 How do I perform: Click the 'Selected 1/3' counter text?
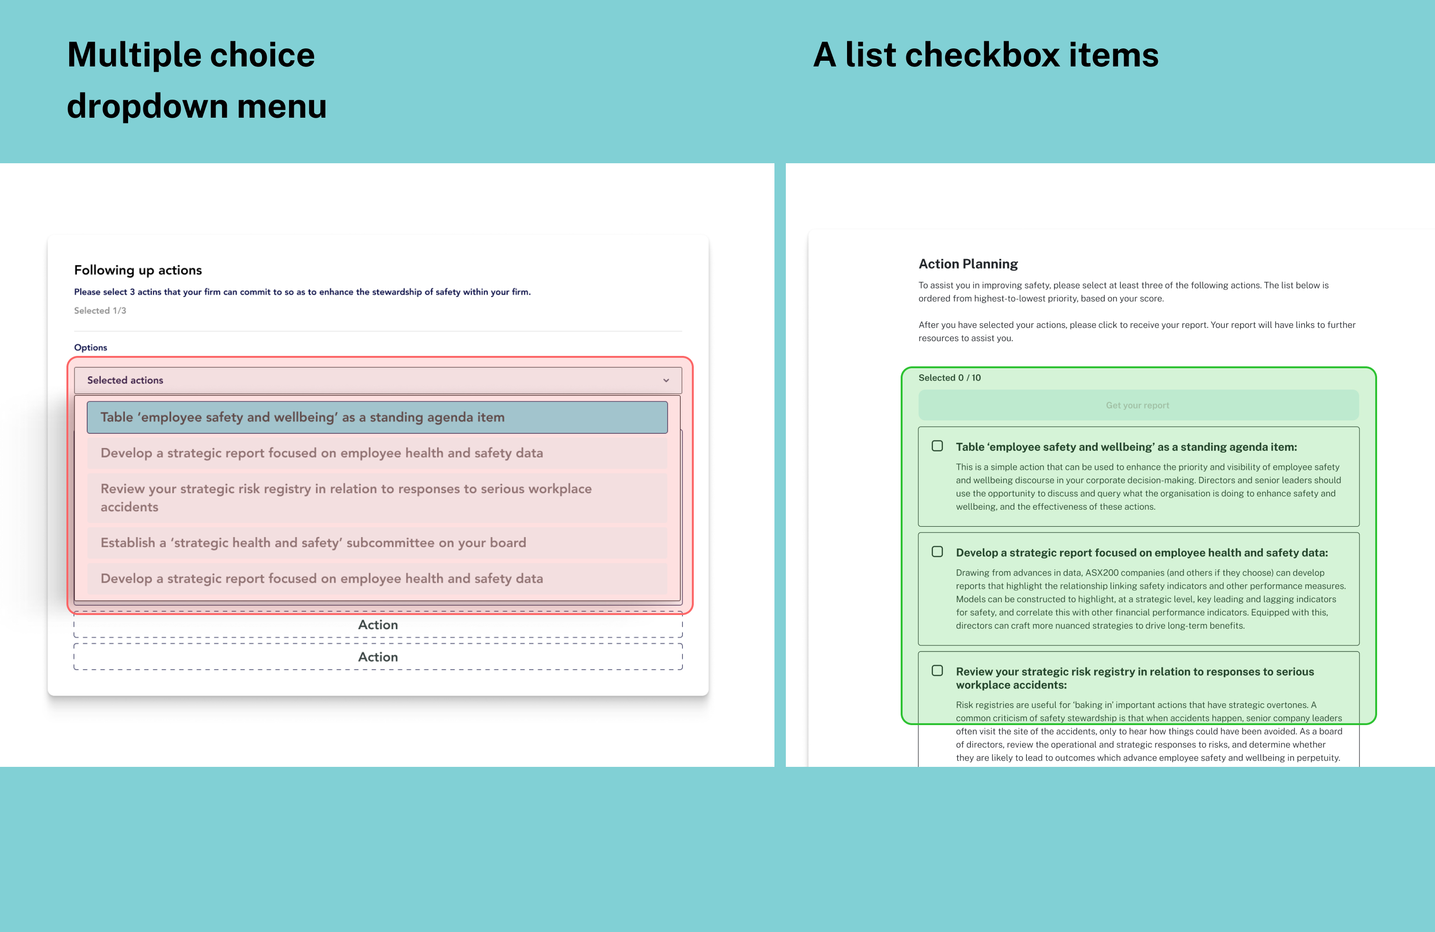click(100, 310)
